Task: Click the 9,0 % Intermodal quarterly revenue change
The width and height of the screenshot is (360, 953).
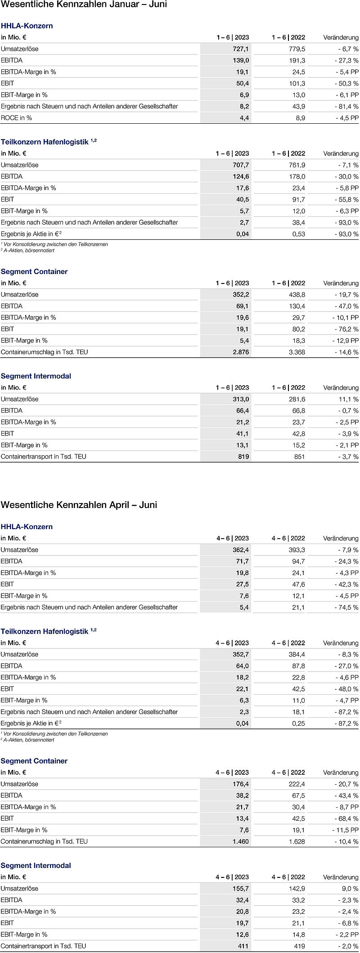Action: [x=350, y=889]
